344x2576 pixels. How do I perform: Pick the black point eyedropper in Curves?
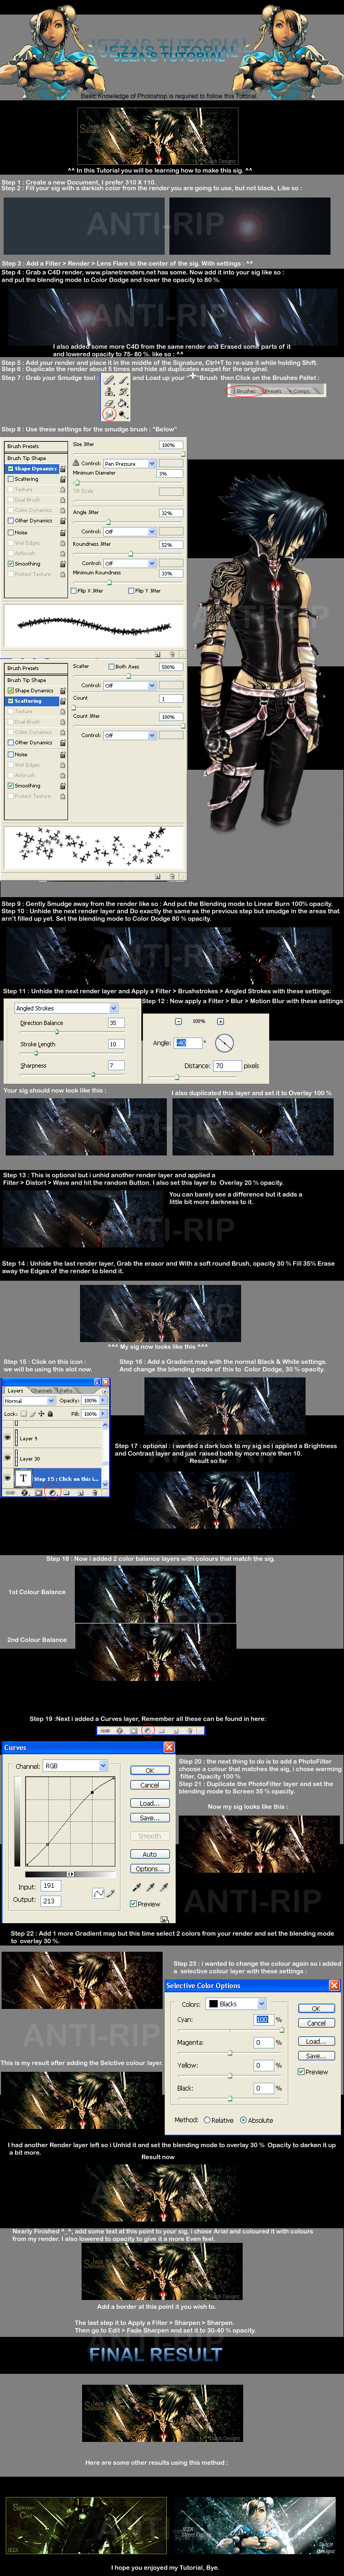[137, 1887]
